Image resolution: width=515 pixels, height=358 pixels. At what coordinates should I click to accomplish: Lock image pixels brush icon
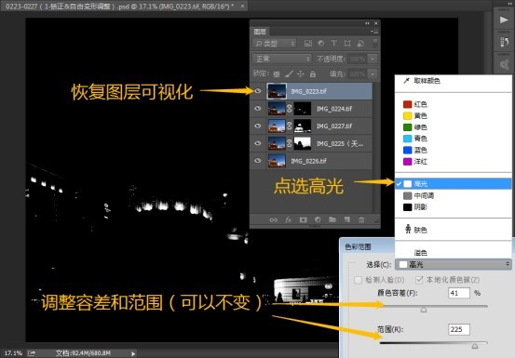pos(289,74)
